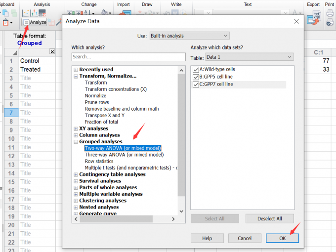336x252 pixels.
Task: Select Normalize analysis
Action: (x=95, y=96)
